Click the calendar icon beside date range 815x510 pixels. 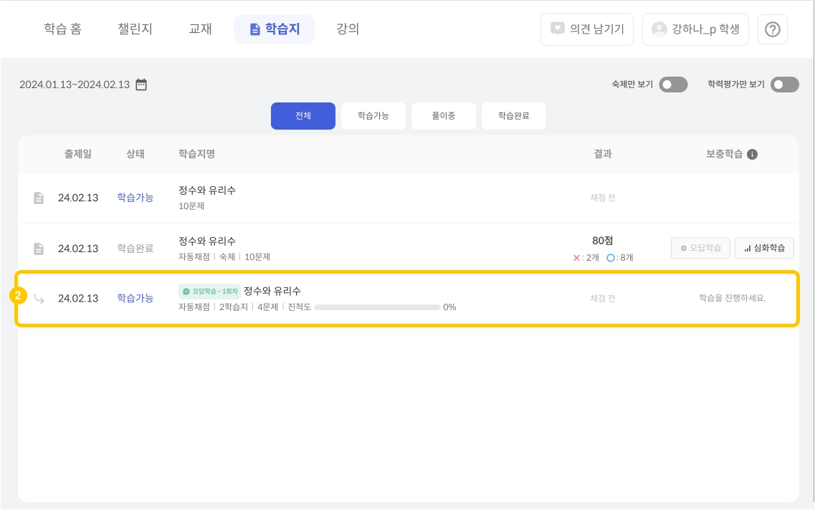coord(141,85)
